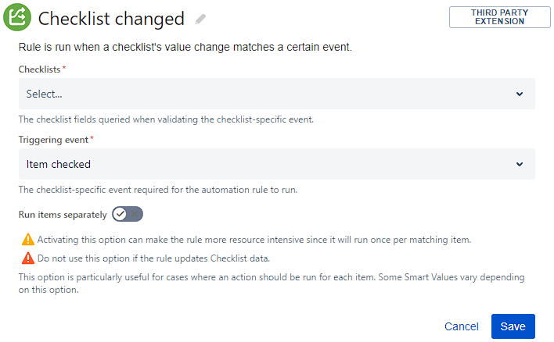This screenshot has height=342, width=554.
Task: Click the red warning triangle icon
Action: tap(27, 258)
